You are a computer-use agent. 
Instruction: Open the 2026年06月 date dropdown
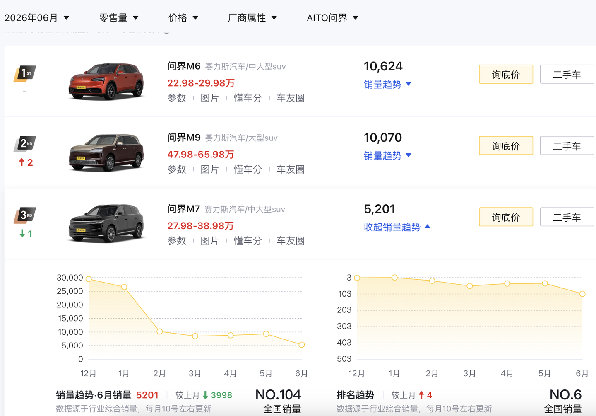tap(37, 18)
